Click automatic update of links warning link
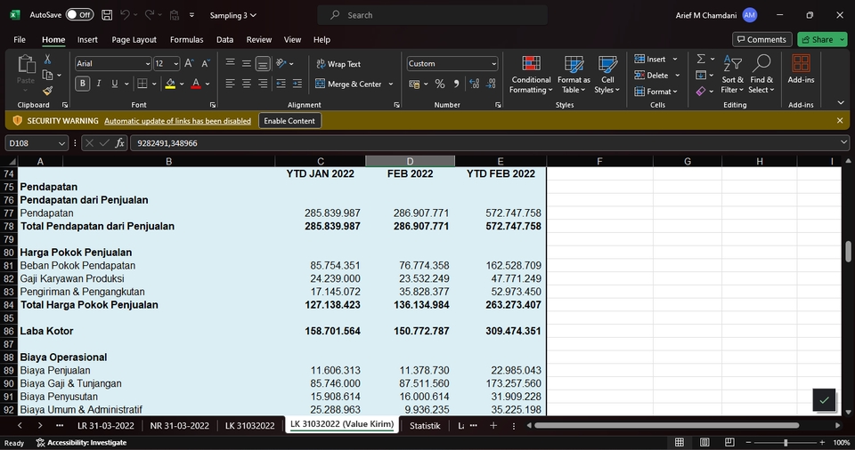855x450 pixels. pyautogui.click(x=178, y=121)
